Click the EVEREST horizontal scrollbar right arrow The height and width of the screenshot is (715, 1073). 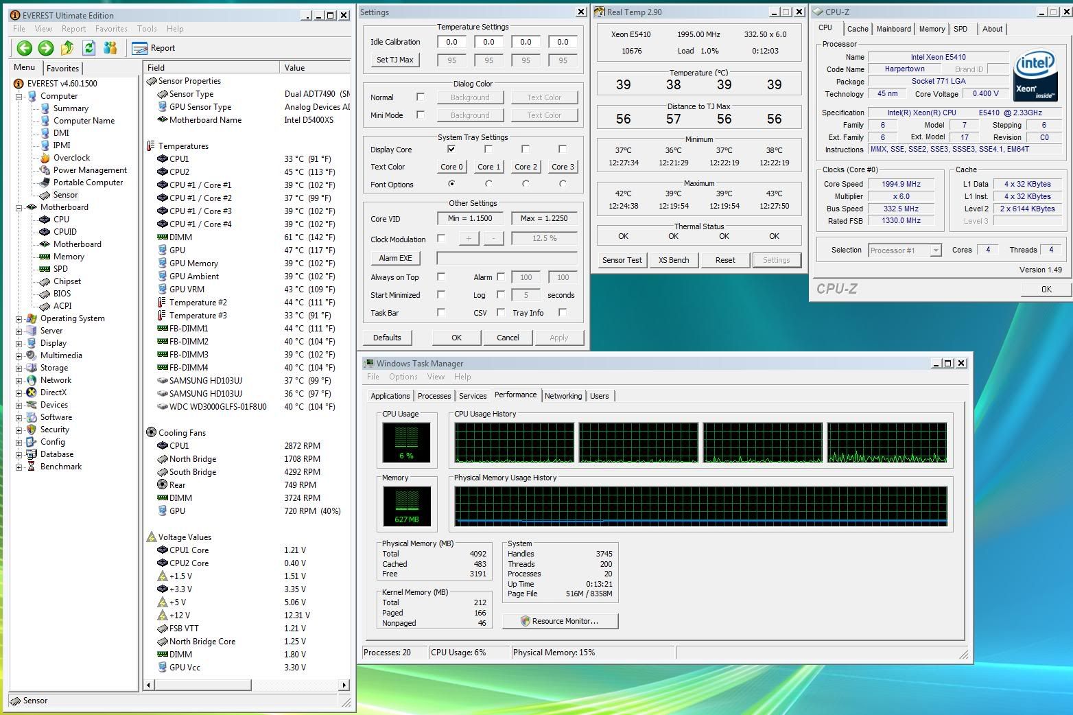point(344,685)
